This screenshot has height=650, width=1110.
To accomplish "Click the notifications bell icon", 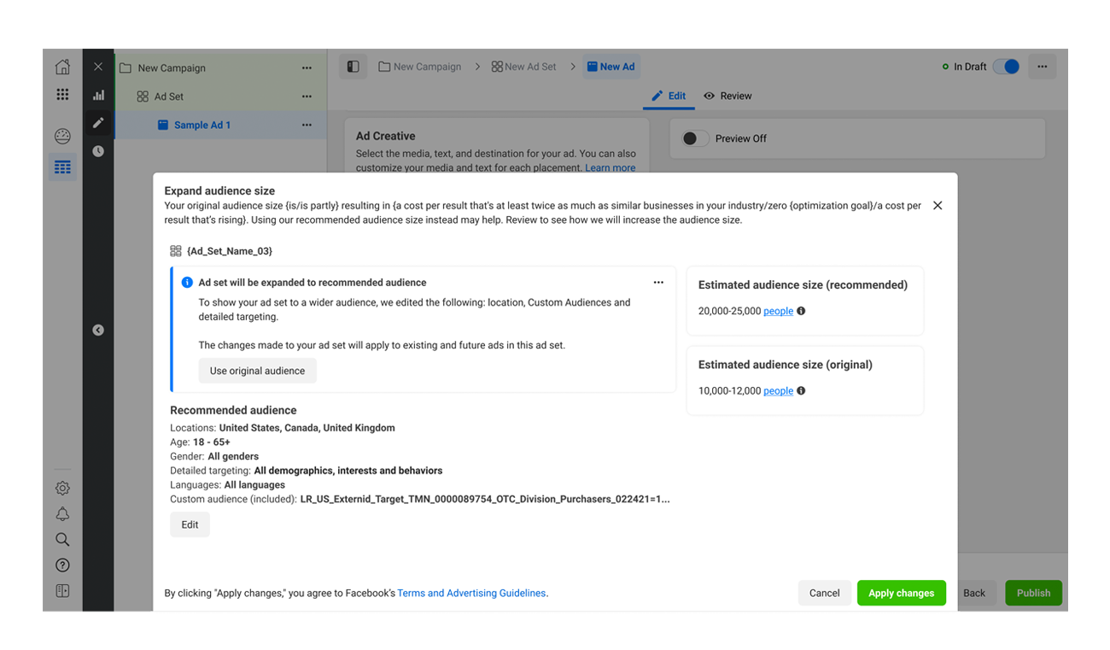I will [x=62, y=514].
